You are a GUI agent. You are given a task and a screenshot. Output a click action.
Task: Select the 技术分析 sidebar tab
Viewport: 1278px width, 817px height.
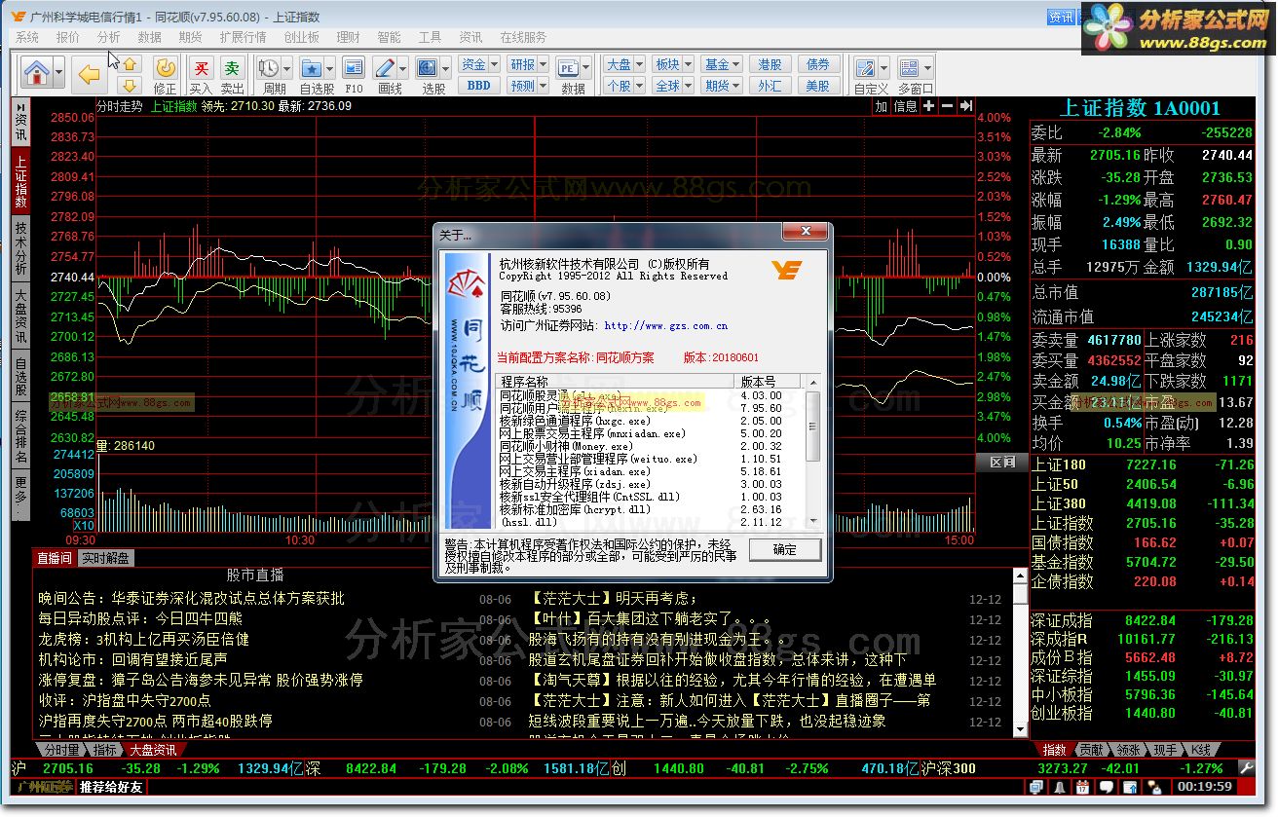[21, 248]
